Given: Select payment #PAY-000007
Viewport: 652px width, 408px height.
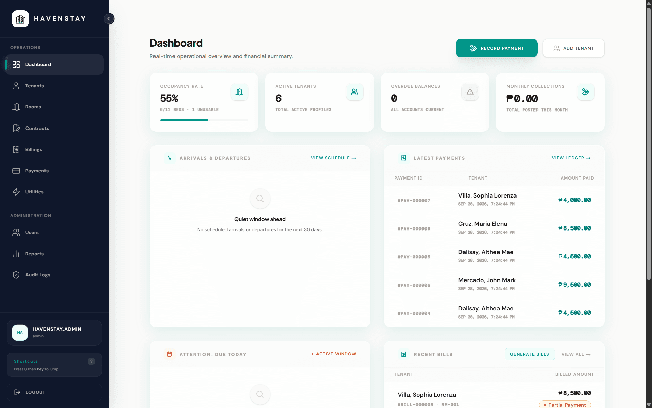Looking at the screenshot, I should (414, 201).
